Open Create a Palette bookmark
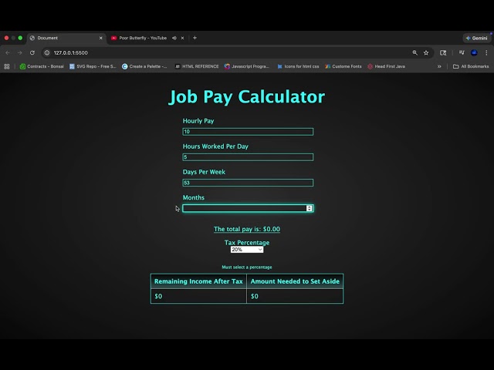The height and width of the screenshot is (370, 494). coord(144,66)
